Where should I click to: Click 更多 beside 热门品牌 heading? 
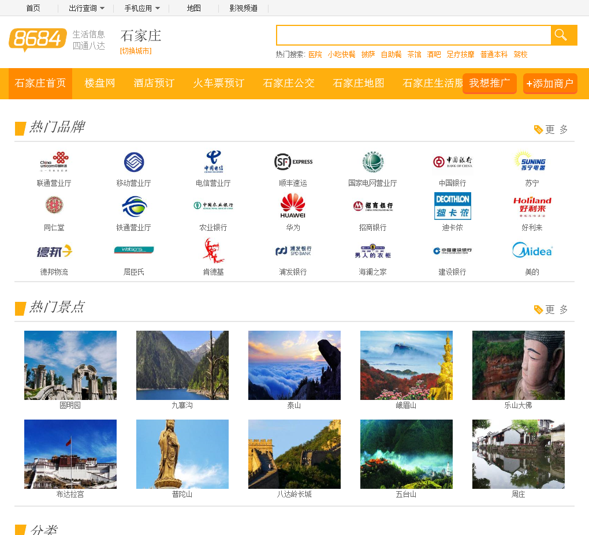click(551, 130)
